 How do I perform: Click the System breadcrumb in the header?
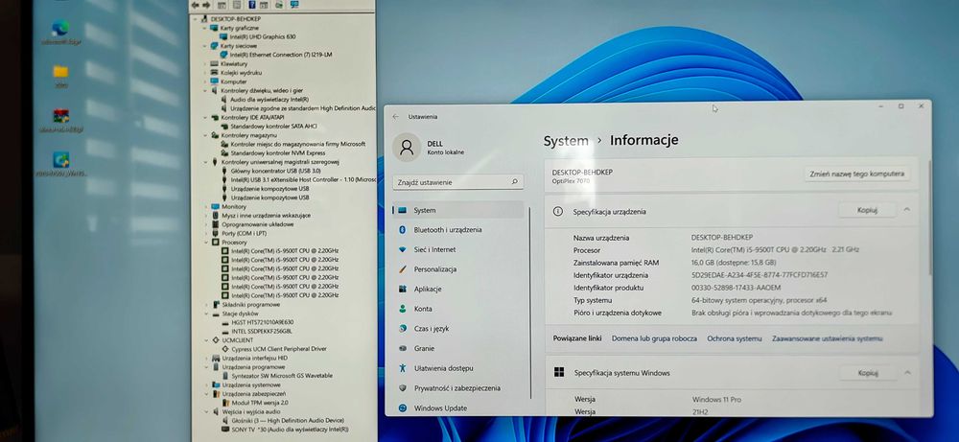pos(566,141)
